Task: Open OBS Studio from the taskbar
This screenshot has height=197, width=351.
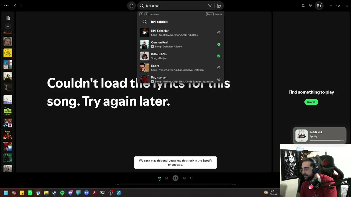Action: [x=111, y=193]
